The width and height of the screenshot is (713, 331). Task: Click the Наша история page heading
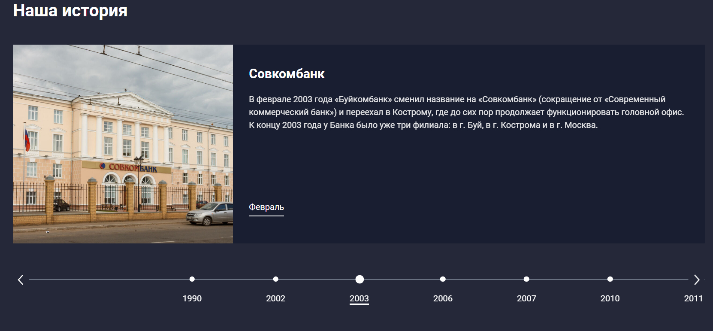point(70,10)
